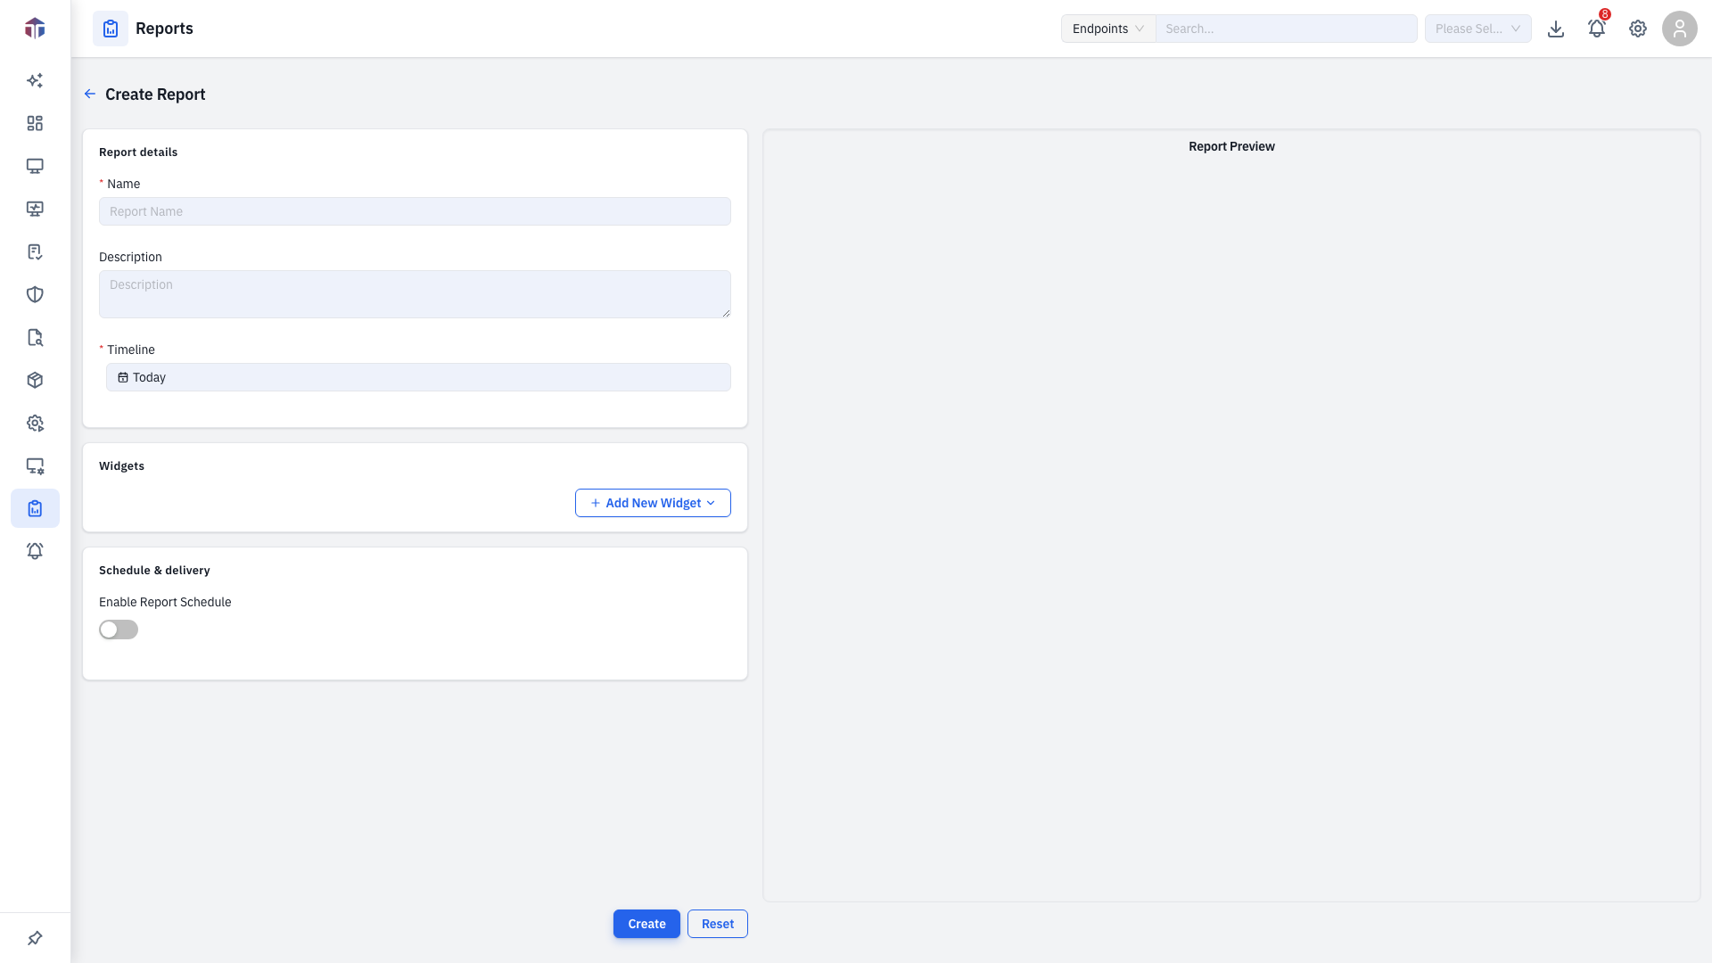
Task: Focus the Description text area
Action: (415, 294)
